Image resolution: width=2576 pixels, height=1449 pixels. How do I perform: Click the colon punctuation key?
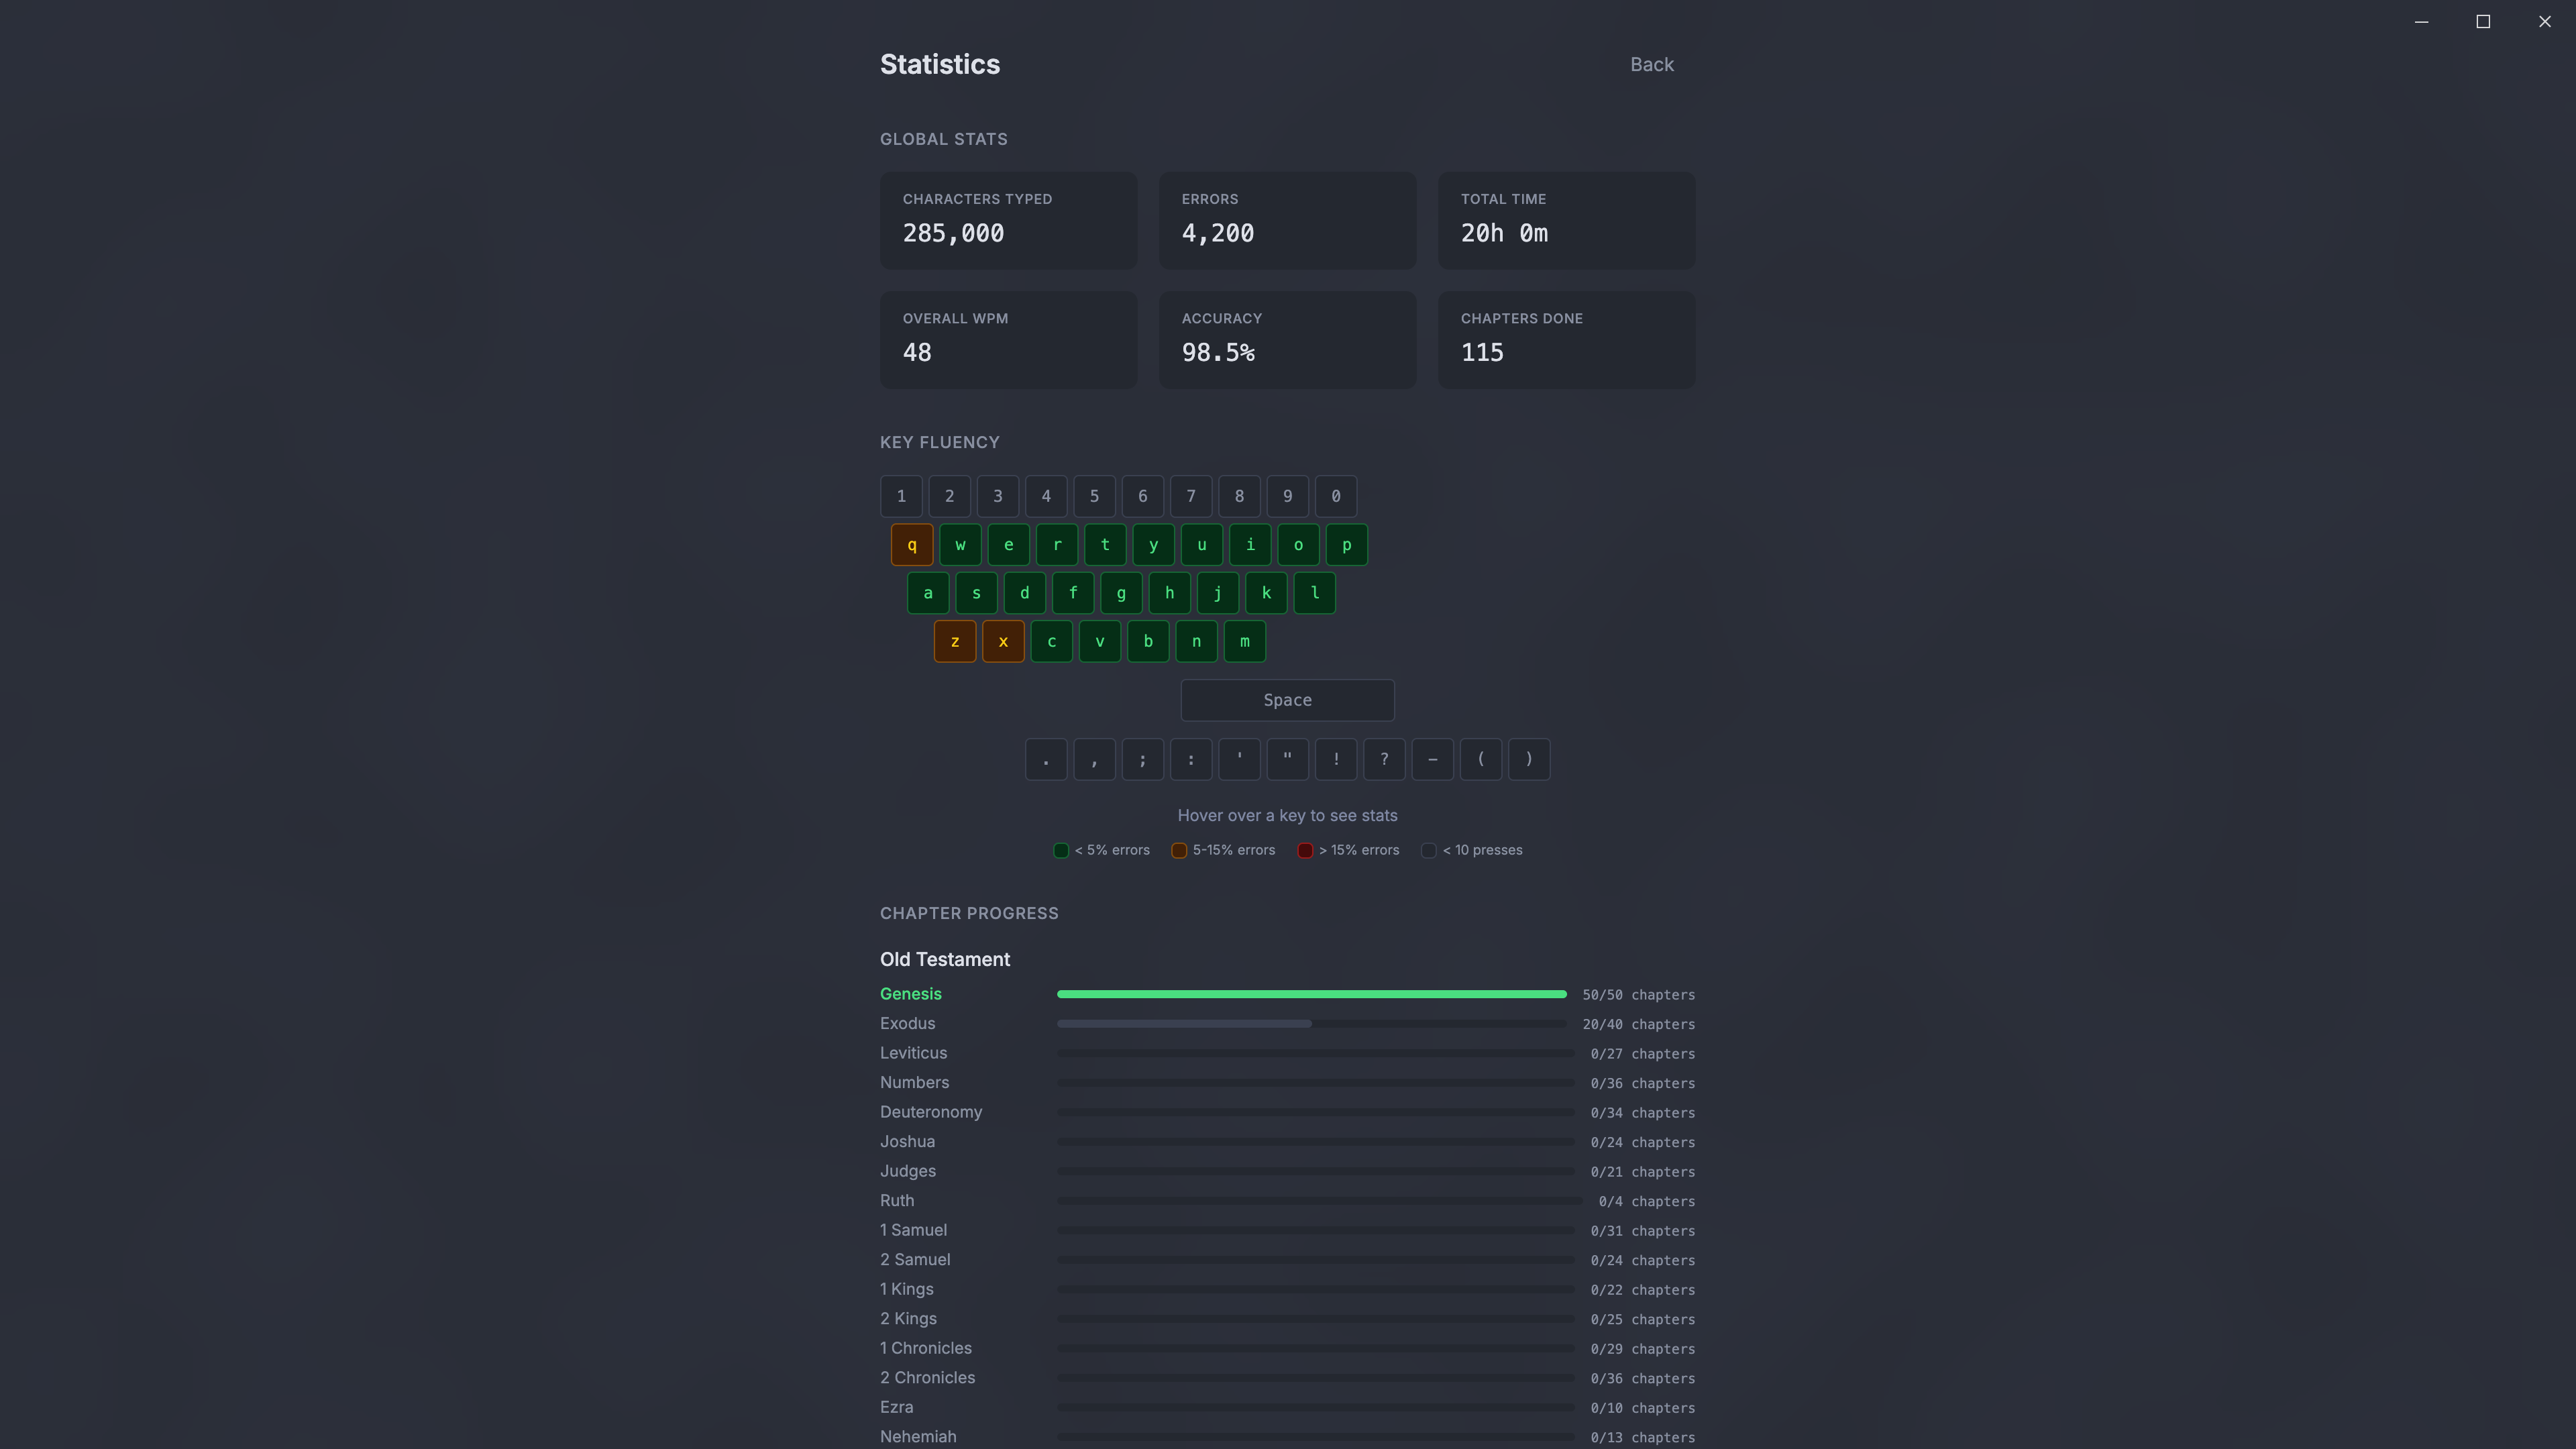pos(1191,759)
